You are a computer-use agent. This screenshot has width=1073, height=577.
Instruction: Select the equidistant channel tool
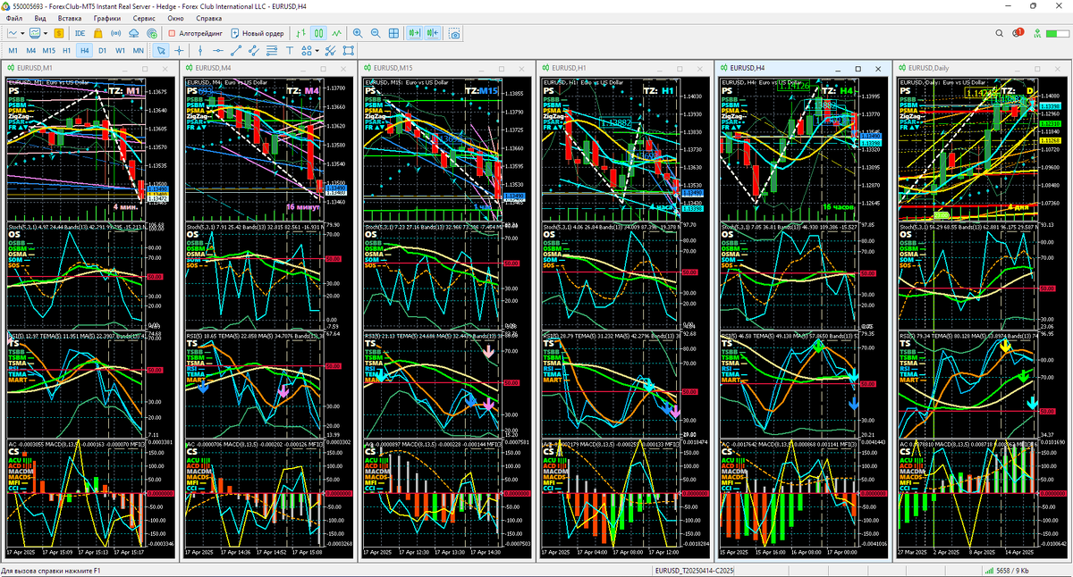point(253,51)
